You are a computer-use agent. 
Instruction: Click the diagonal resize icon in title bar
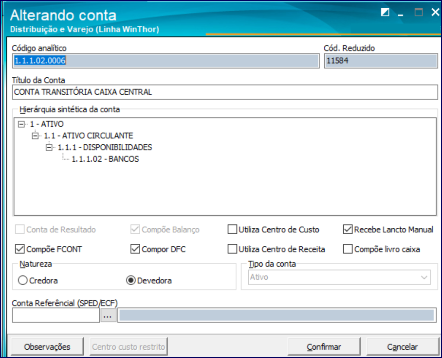385,12
